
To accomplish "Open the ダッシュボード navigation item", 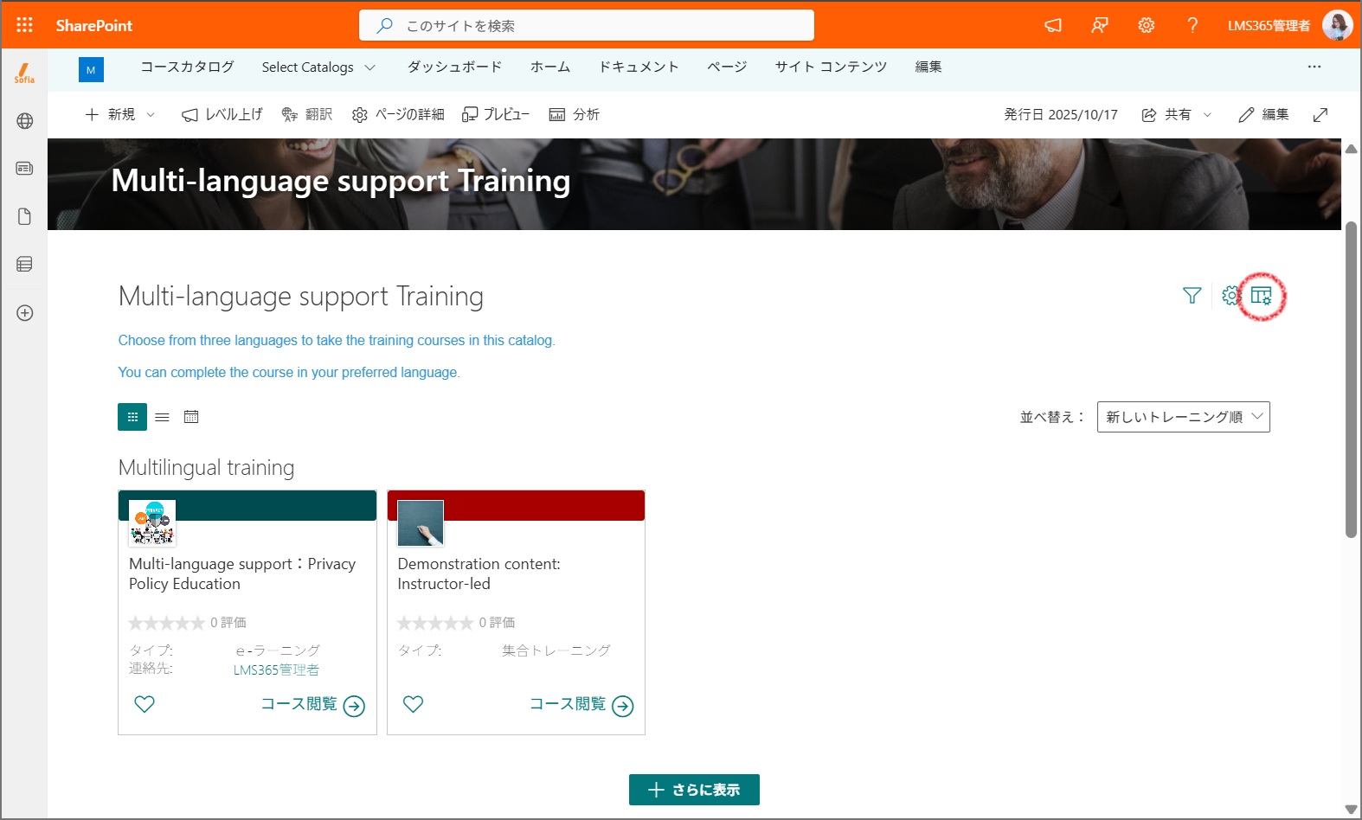I will pos(454,67).
